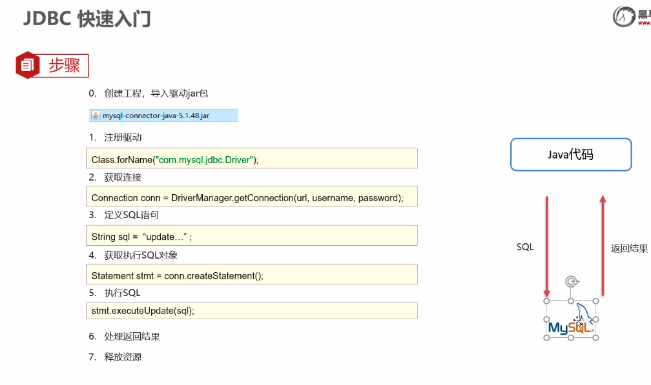The height and width of the screenshot is (385, 651).
Task: Click the DriverManager.getConnection code box
Action: coord(252,197)
